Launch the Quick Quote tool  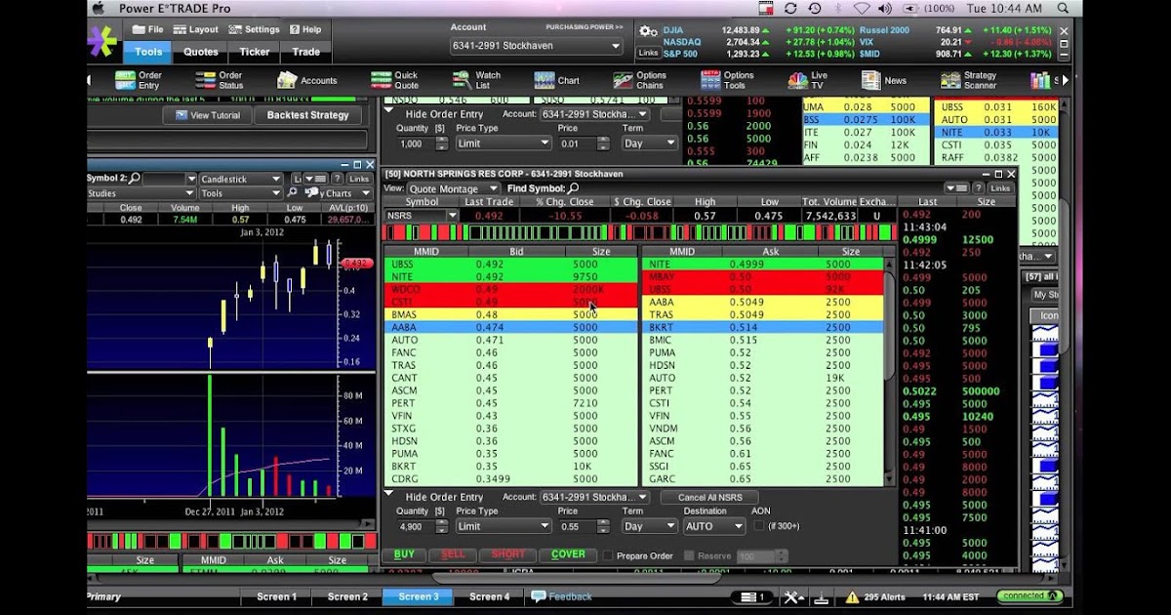[x=394, y=80]
